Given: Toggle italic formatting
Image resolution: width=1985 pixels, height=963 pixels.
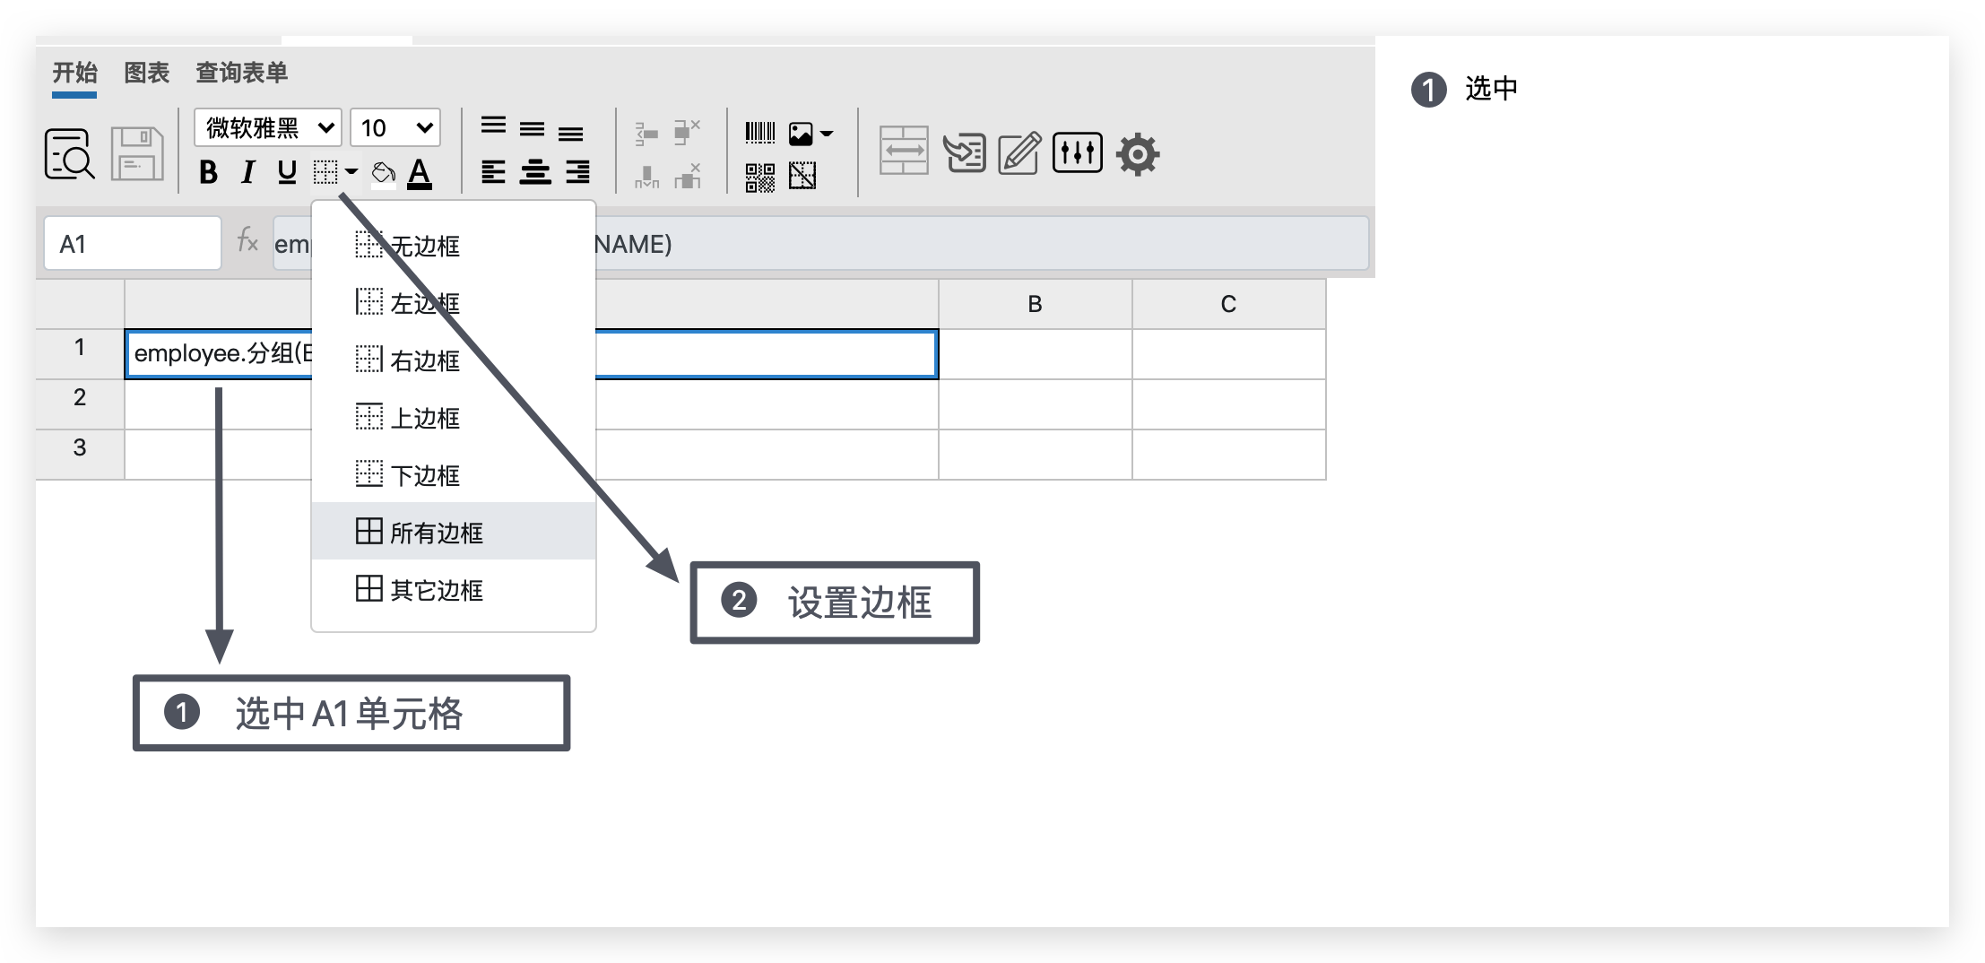Looking at the screenshot, I should [x=247, y=172].
